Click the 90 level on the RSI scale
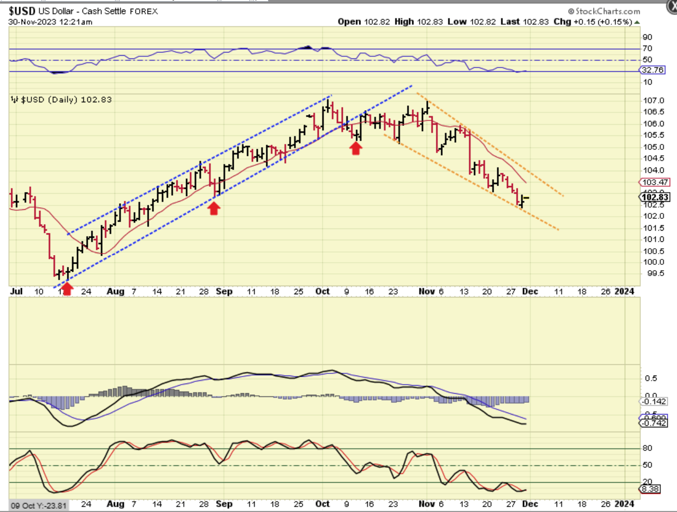677x512 pixels. point(648,37)
